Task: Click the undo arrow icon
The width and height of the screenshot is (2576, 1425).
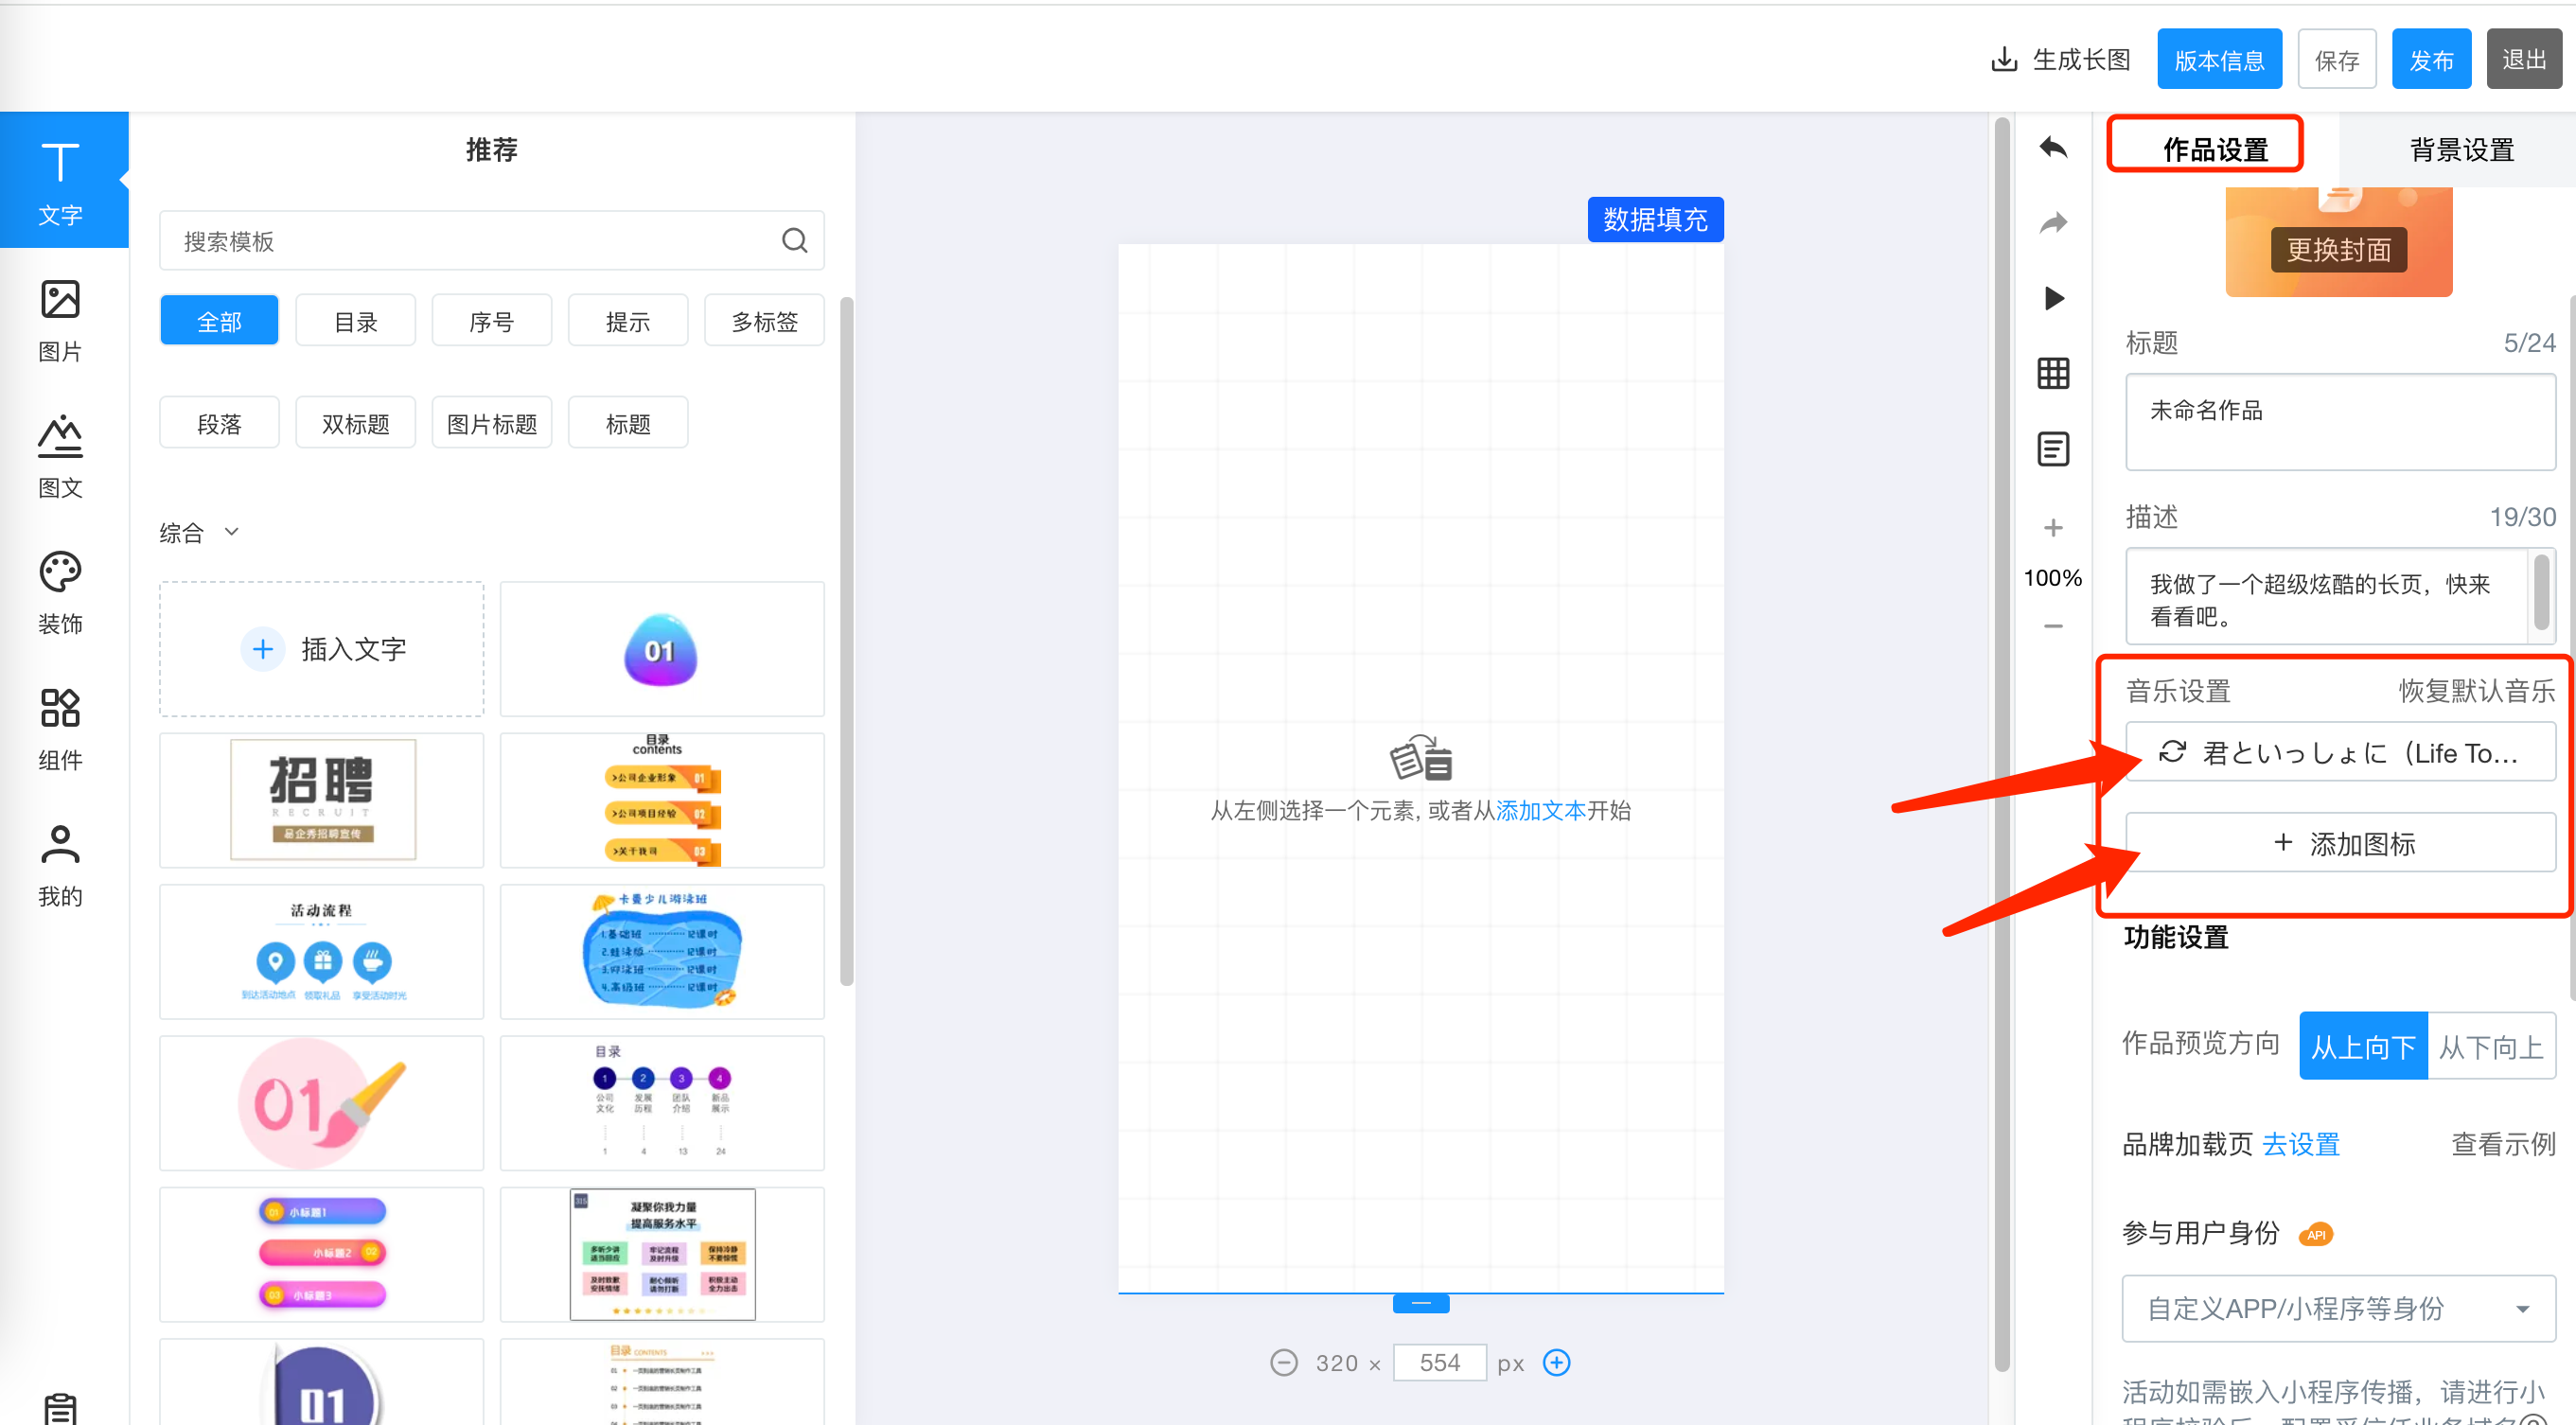Action: pyautogui.click(x=2052, y=148)
